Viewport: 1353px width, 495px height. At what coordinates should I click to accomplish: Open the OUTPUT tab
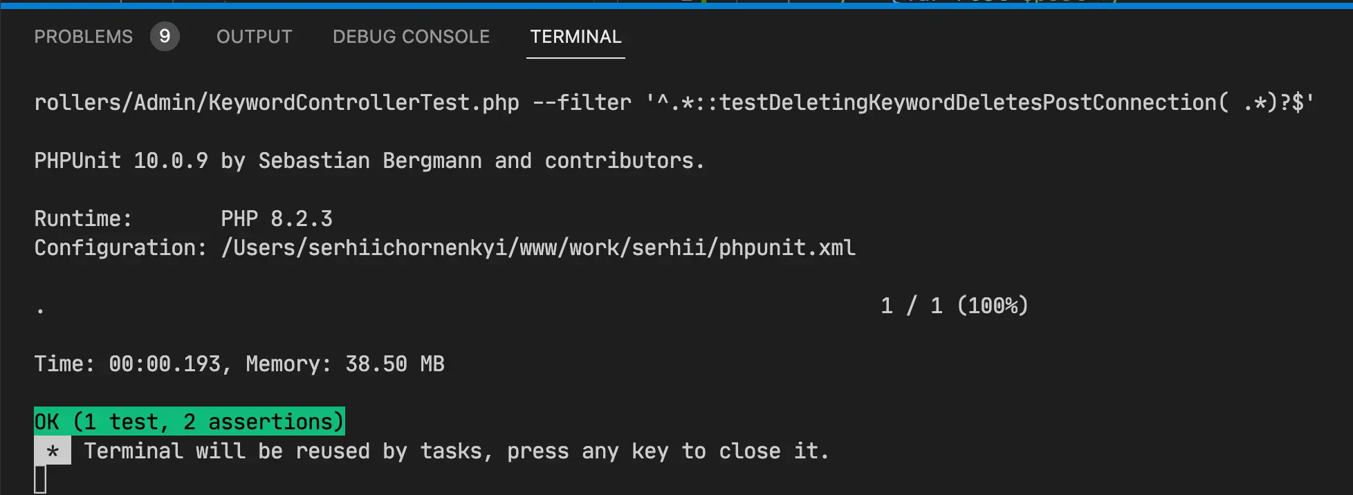point(254,37)
